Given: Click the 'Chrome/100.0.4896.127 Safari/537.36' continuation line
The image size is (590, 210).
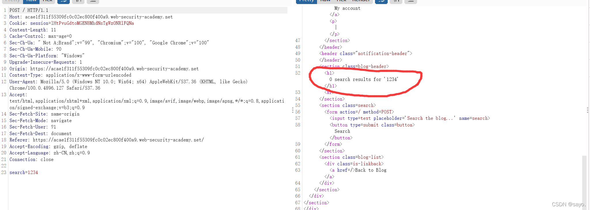Looking at the screenshot, I should 55,88.
